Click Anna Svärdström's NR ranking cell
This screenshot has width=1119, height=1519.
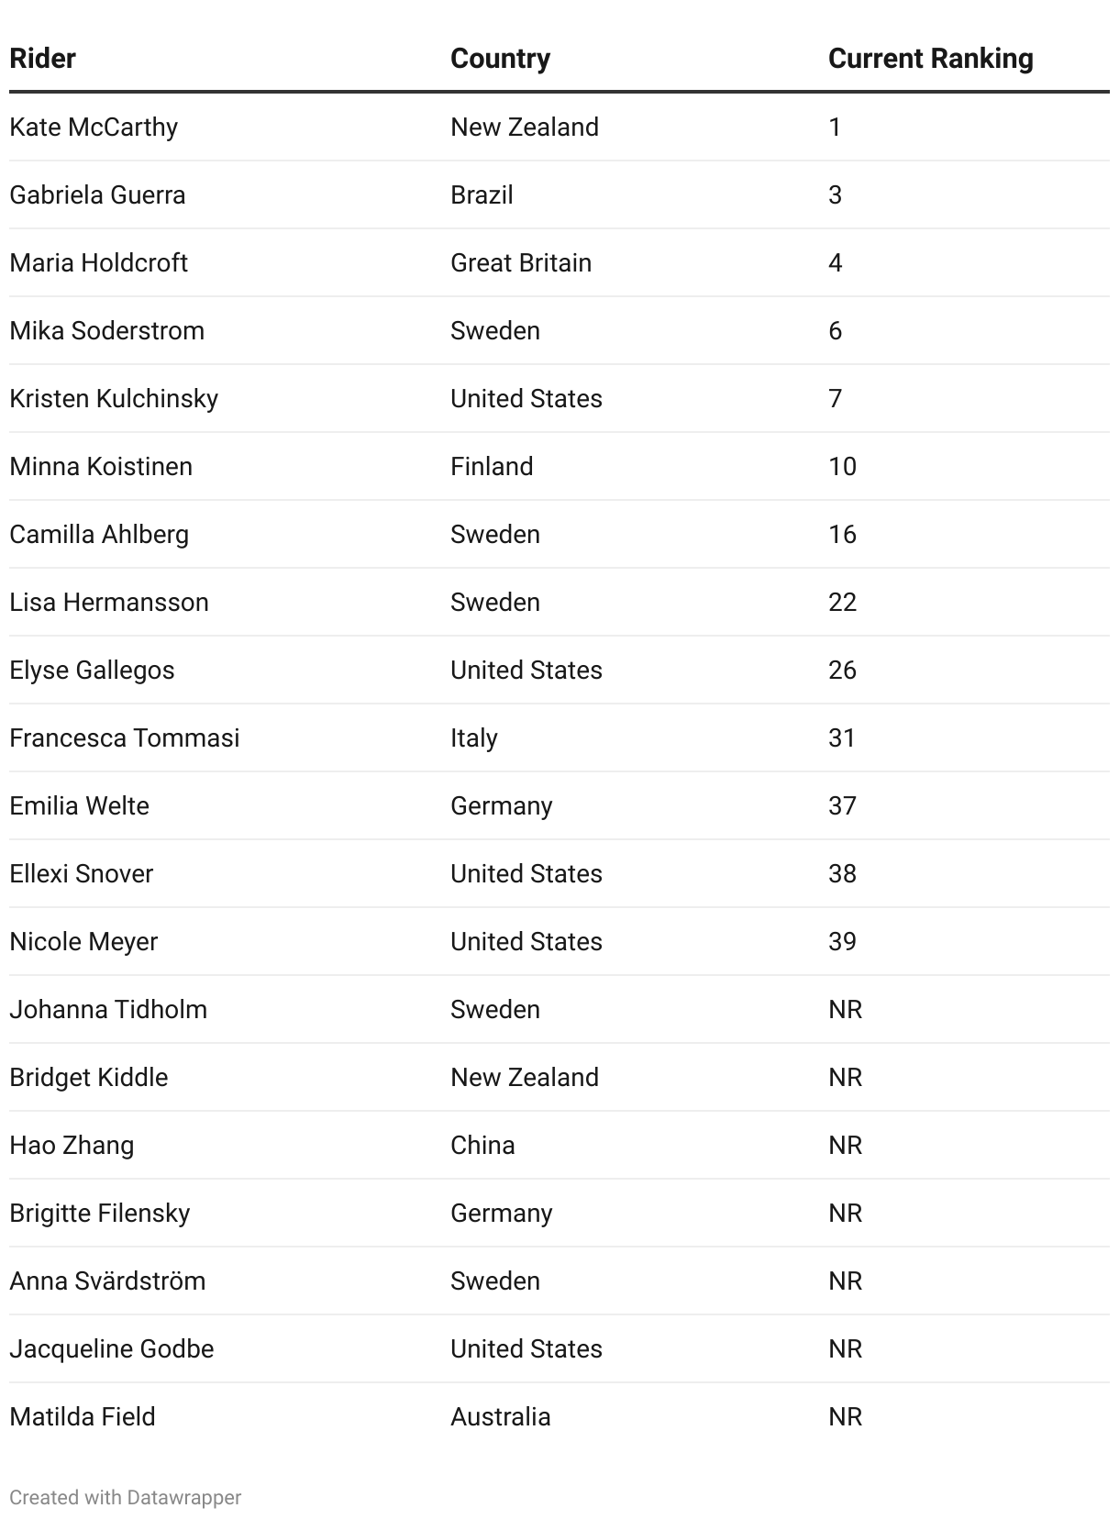click(845, 1281)
